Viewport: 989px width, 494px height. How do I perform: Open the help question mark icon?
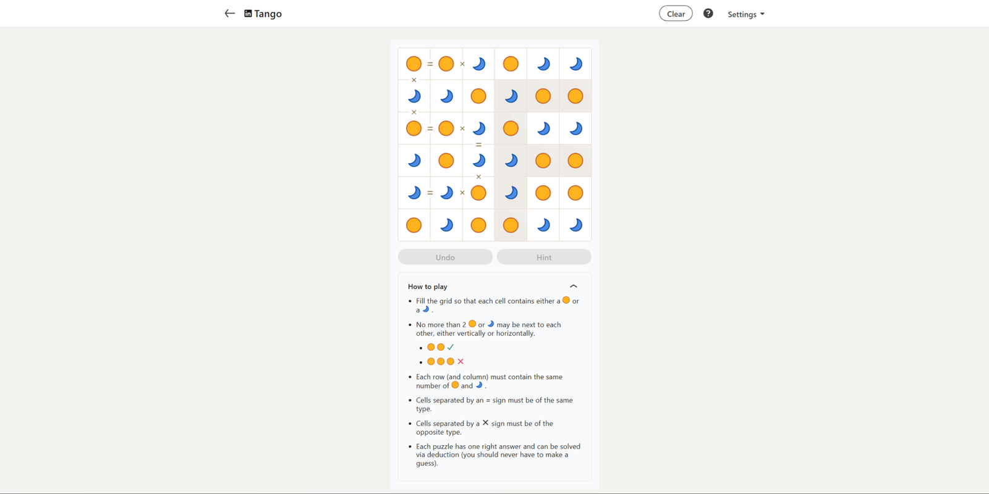[x=708, y=14]
